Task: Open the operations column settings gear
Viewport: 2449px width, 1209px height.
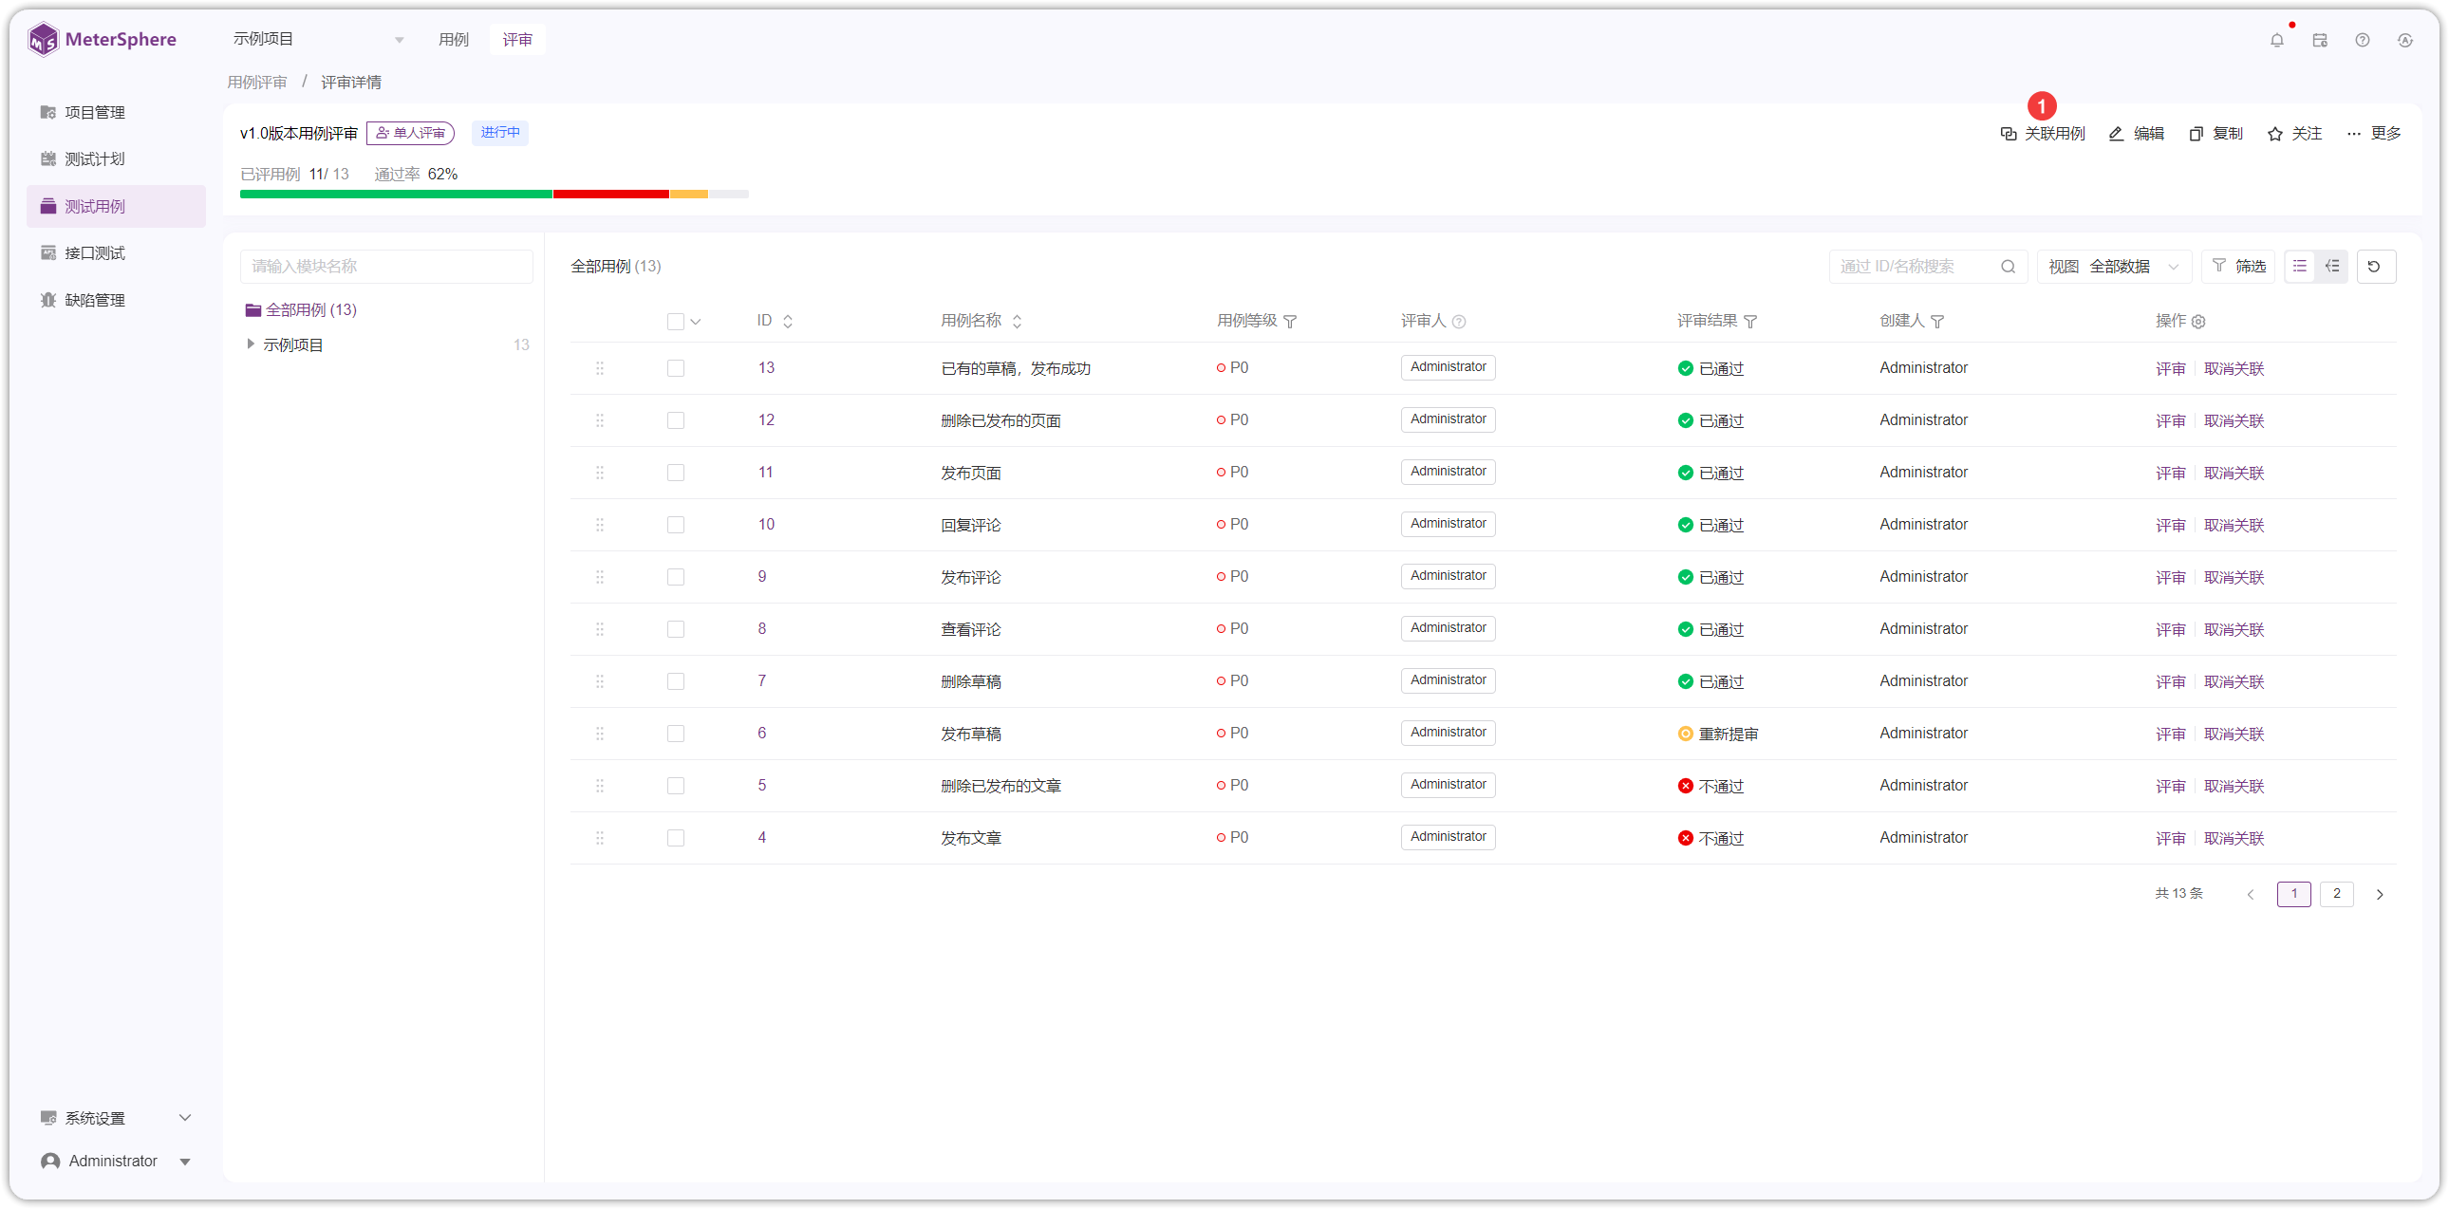Action: tap(2197, 322)
